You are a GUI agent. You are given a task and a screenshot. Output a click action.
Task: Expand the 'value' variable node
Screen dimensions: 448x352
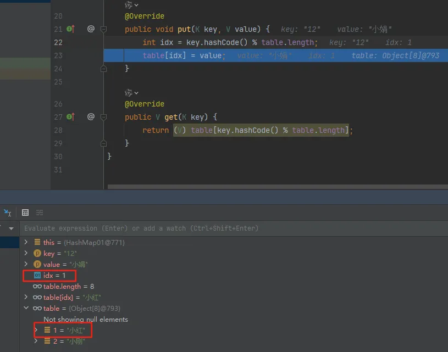click(x=26, y=264)
